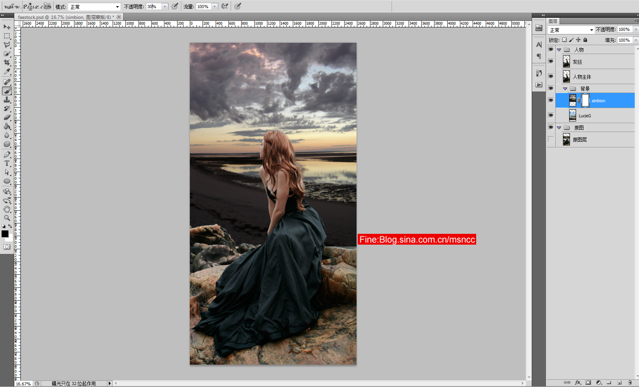639x387 pixels.
Task: Select the faestock.psd document tab
Action: click(x=66, y=17)
